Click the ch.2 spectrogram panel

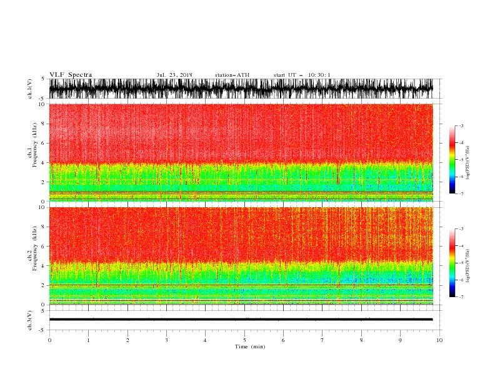point(241,256)
